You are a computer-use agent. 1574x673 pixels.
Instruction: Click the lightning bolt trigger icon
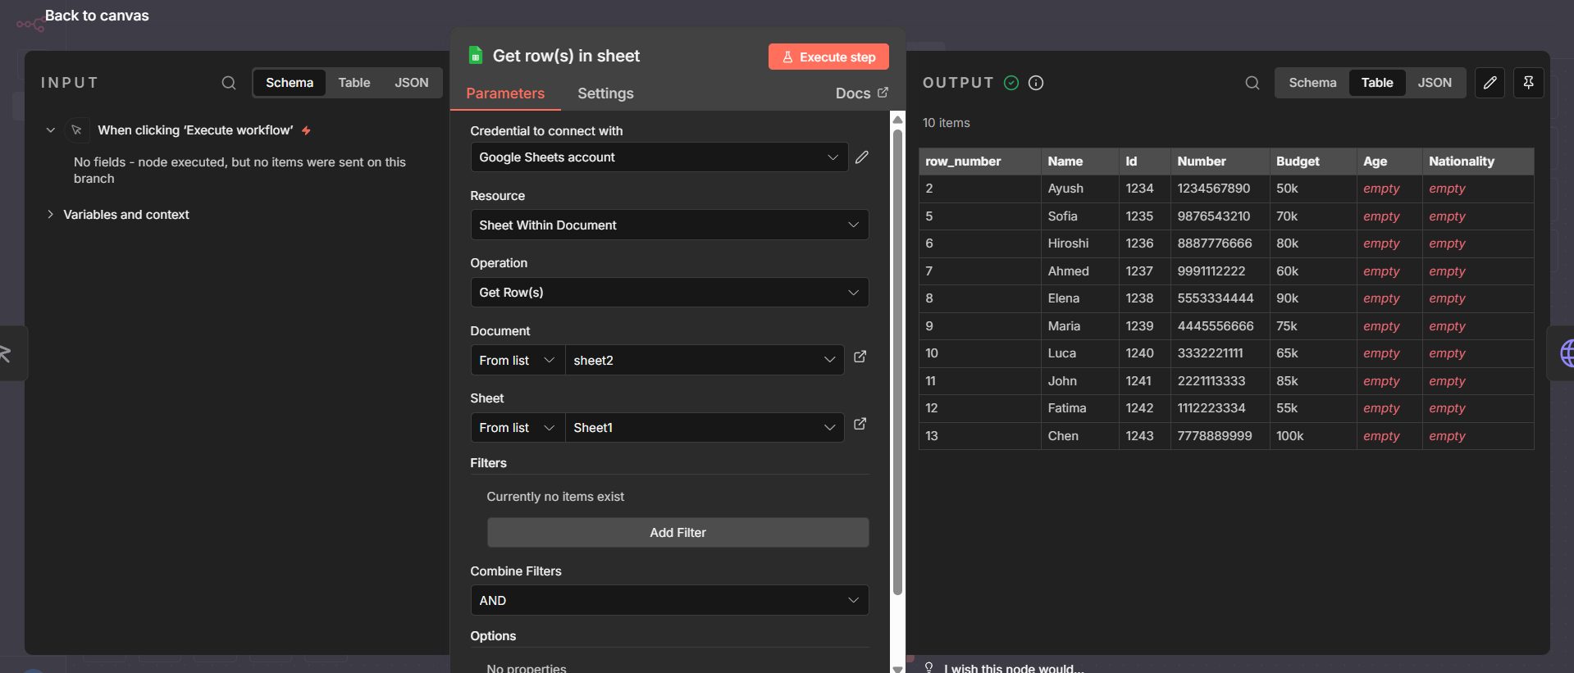coord(306,130)
